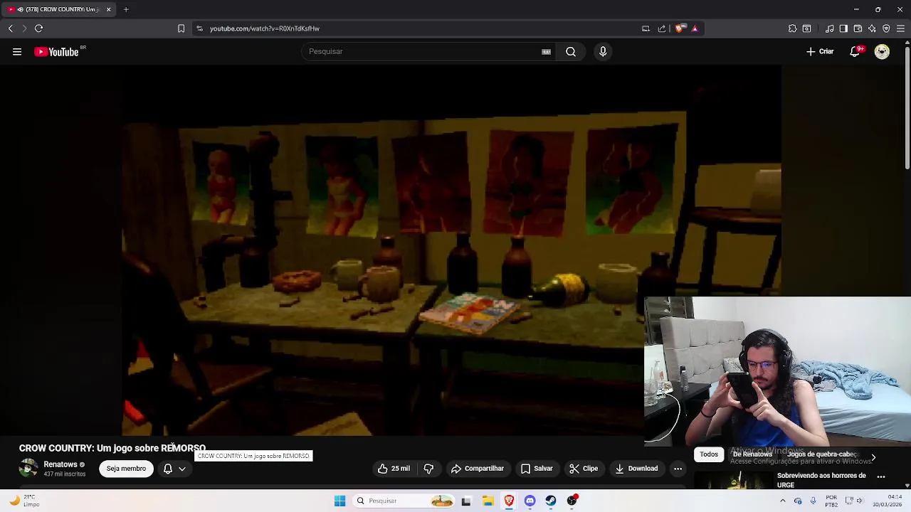This screenshot has width=911, height=512.
Task: Open subscription notification bell dropdown
Action: tap(174, 469)
